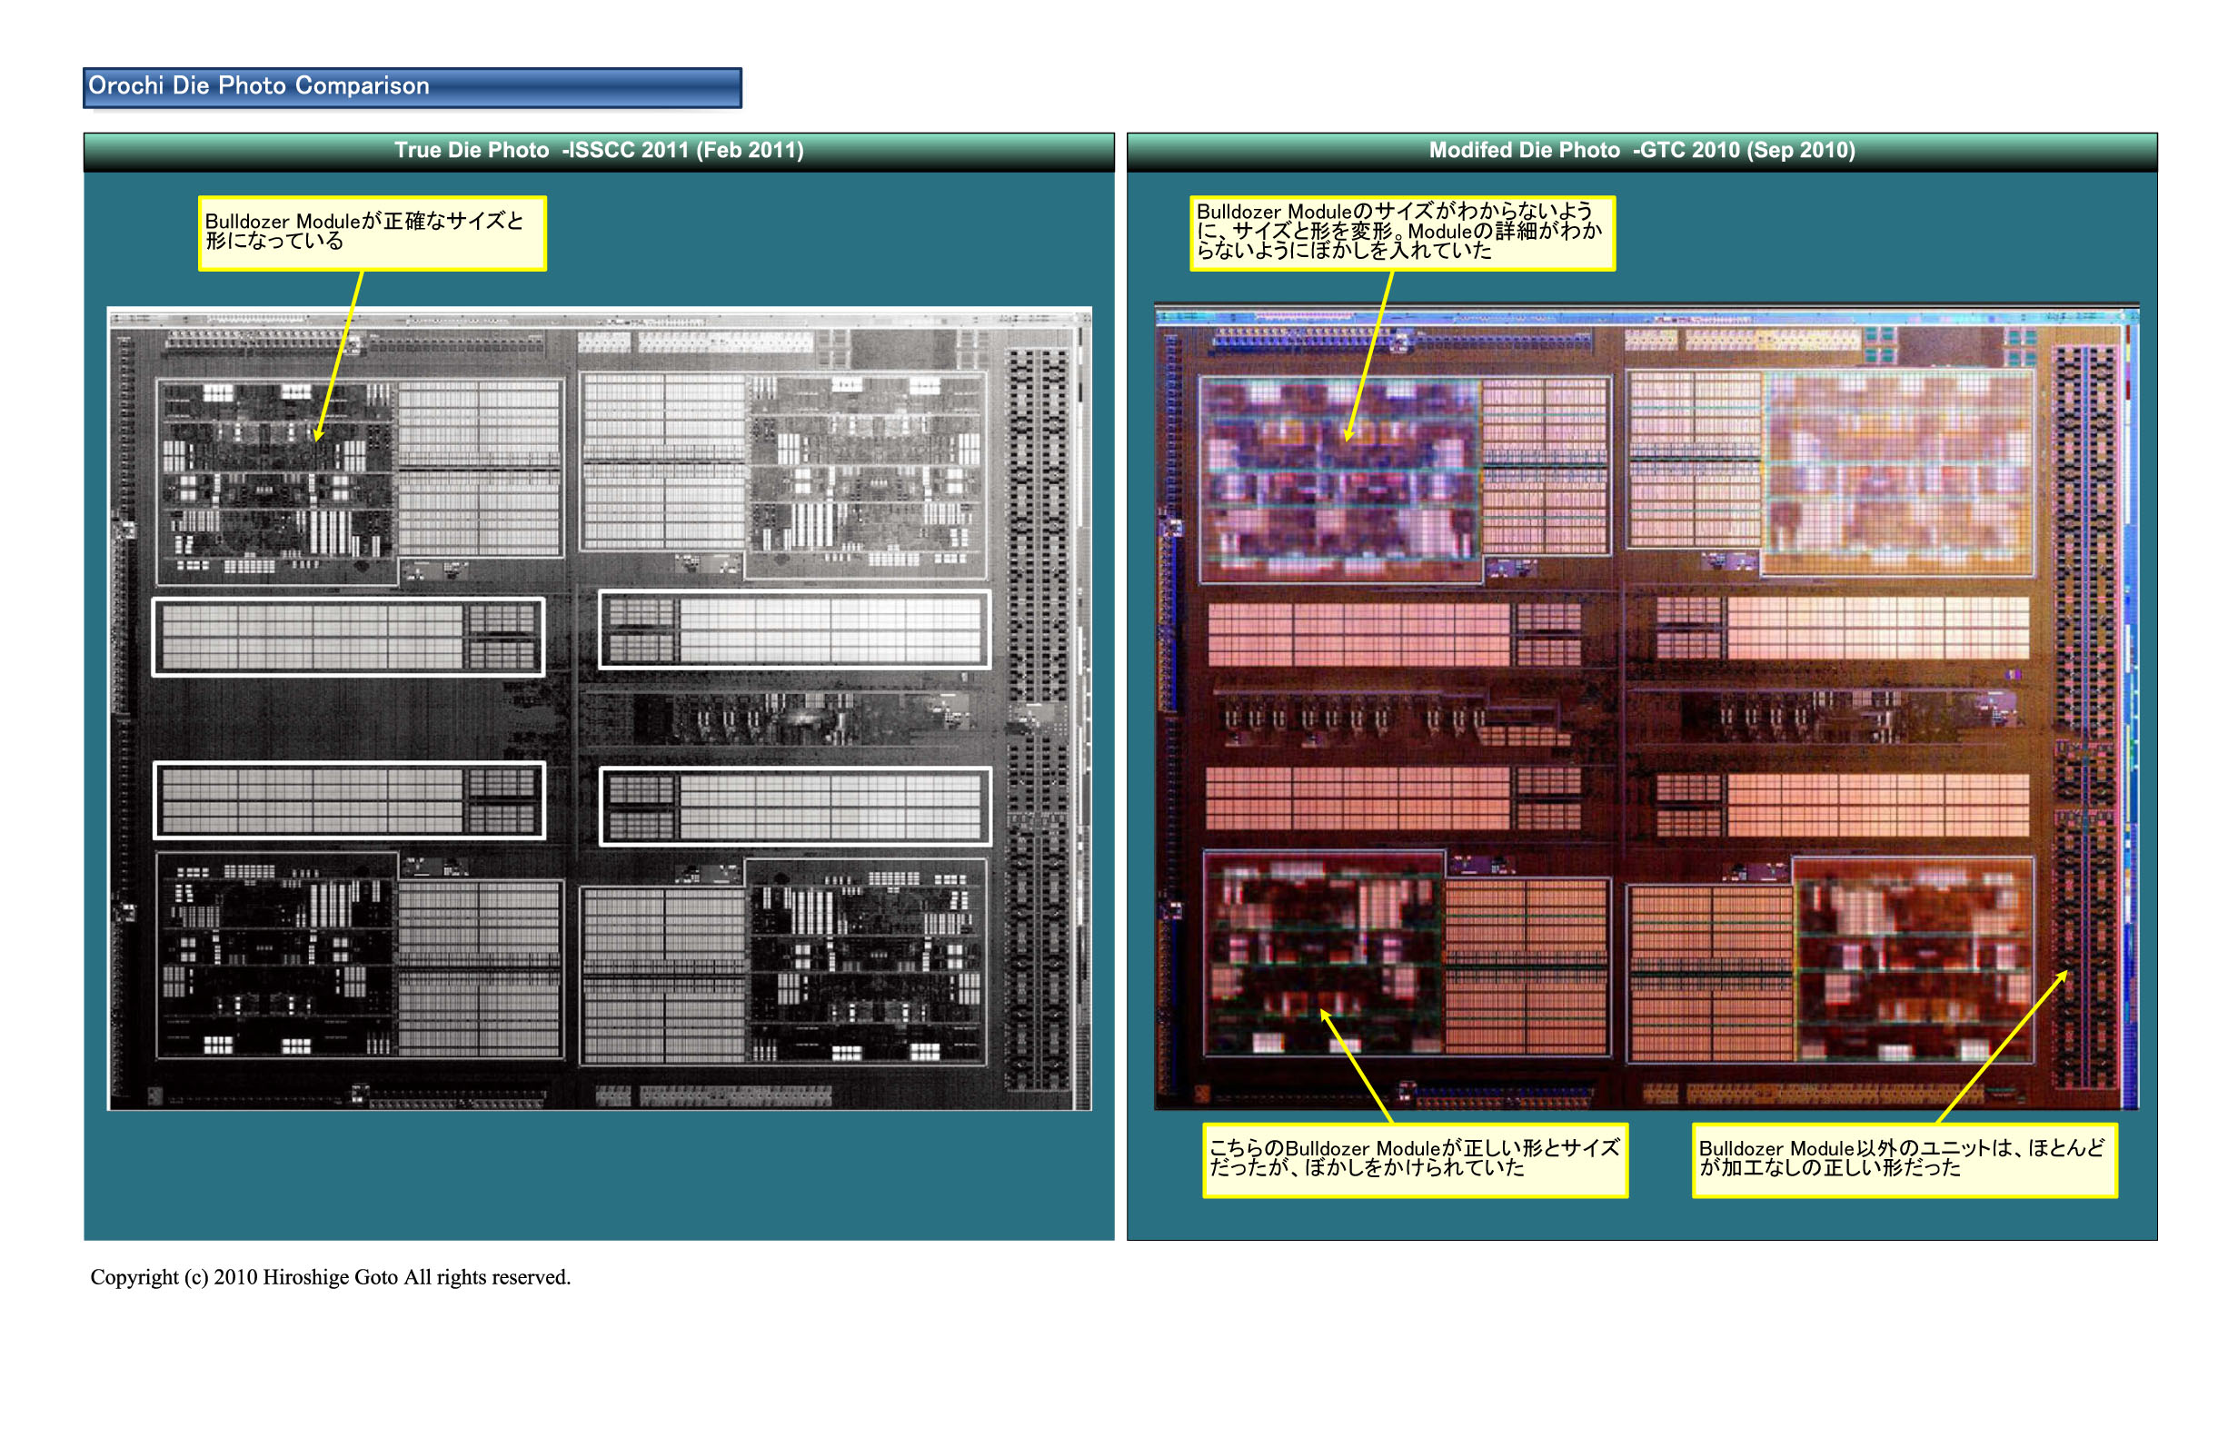This screenshot has height=1437, width=2238.
Task: Click lower-left white-outlined cache block in grayscale photo
Action: click(348, 800)
